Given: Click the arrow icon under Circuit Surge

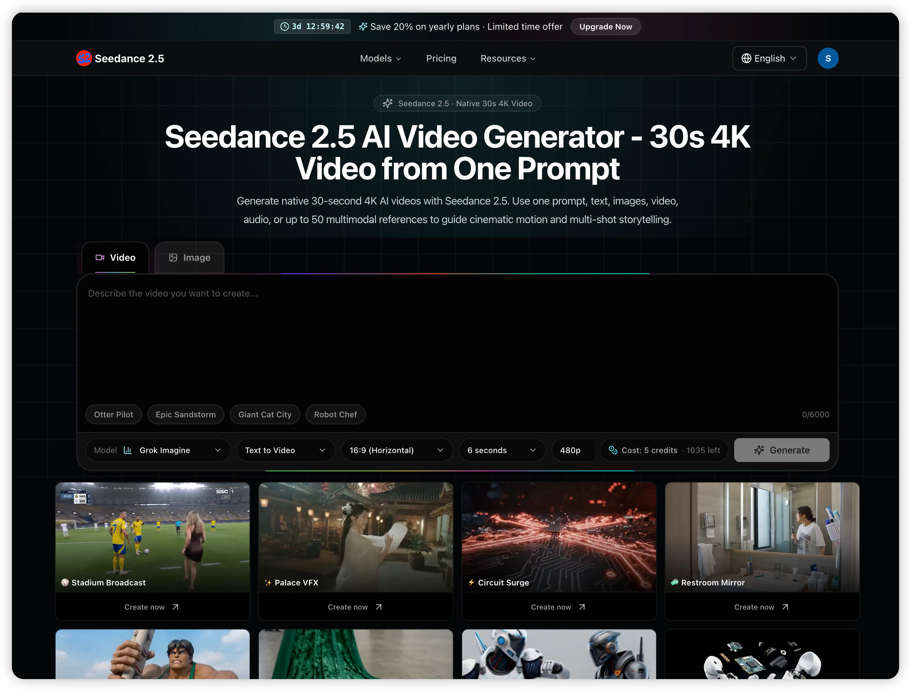Looking at the screenshot, I should (582, 607).
